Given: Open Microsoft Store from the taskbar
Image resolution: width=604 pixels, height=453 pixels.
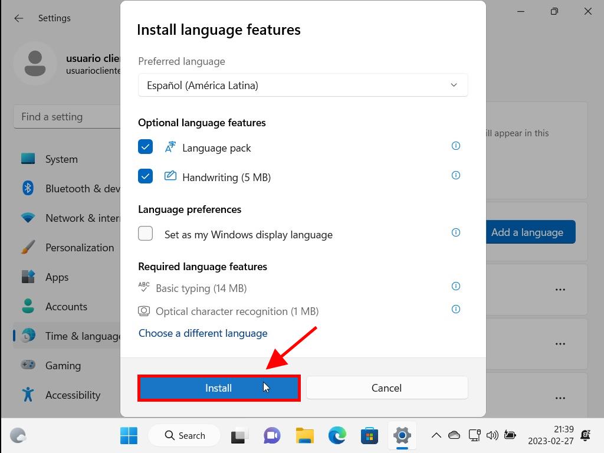Looking at the screenshot, I should point(369,436).
